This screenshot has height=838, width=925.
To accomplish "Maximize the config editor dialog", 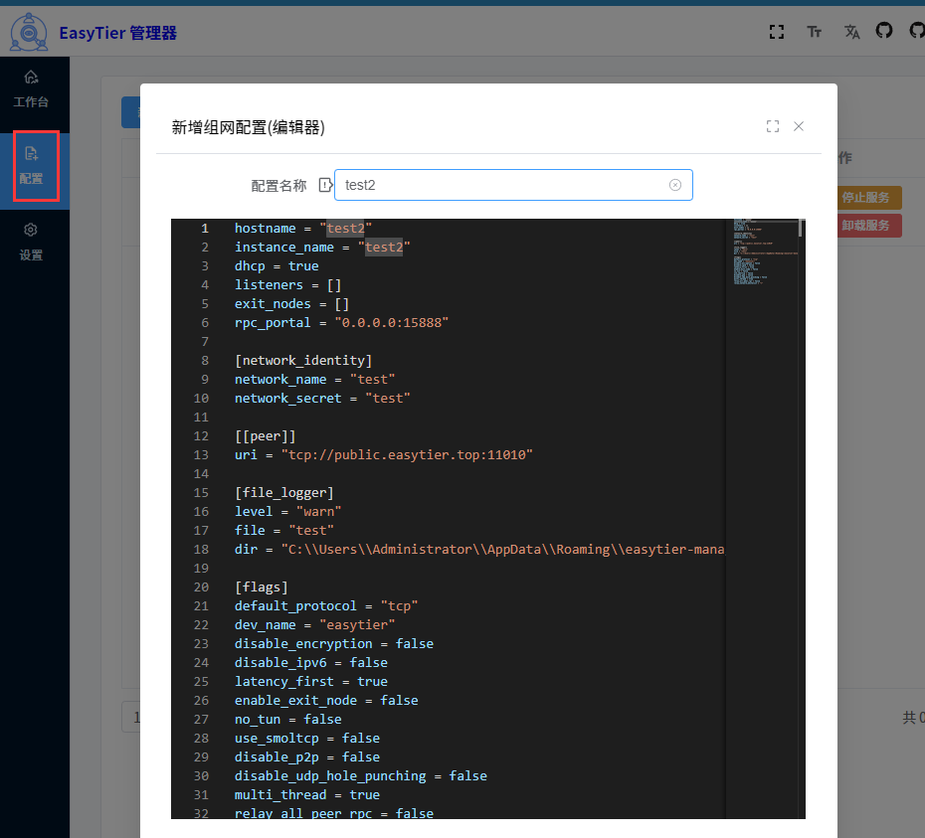I will 773,126.
